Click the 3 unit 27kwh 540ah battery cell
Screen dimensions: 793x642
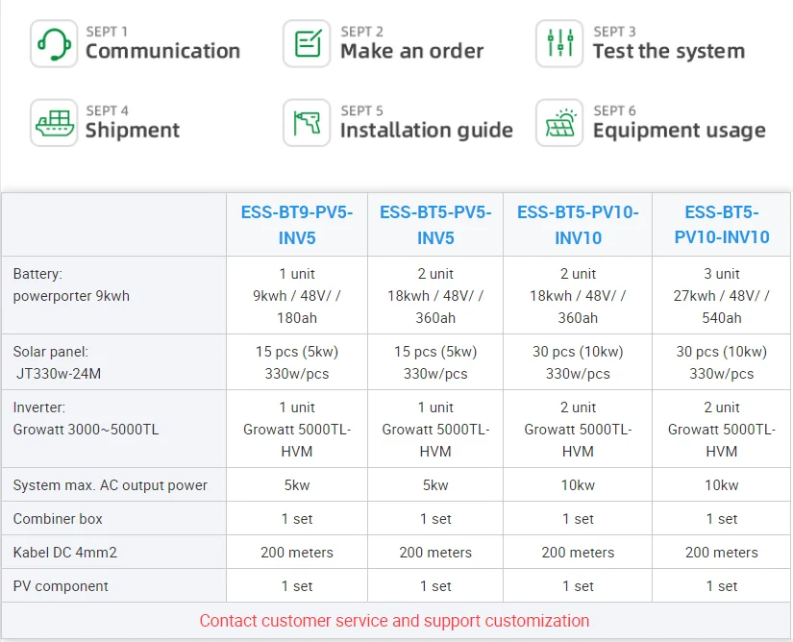[x=722, y=296]
